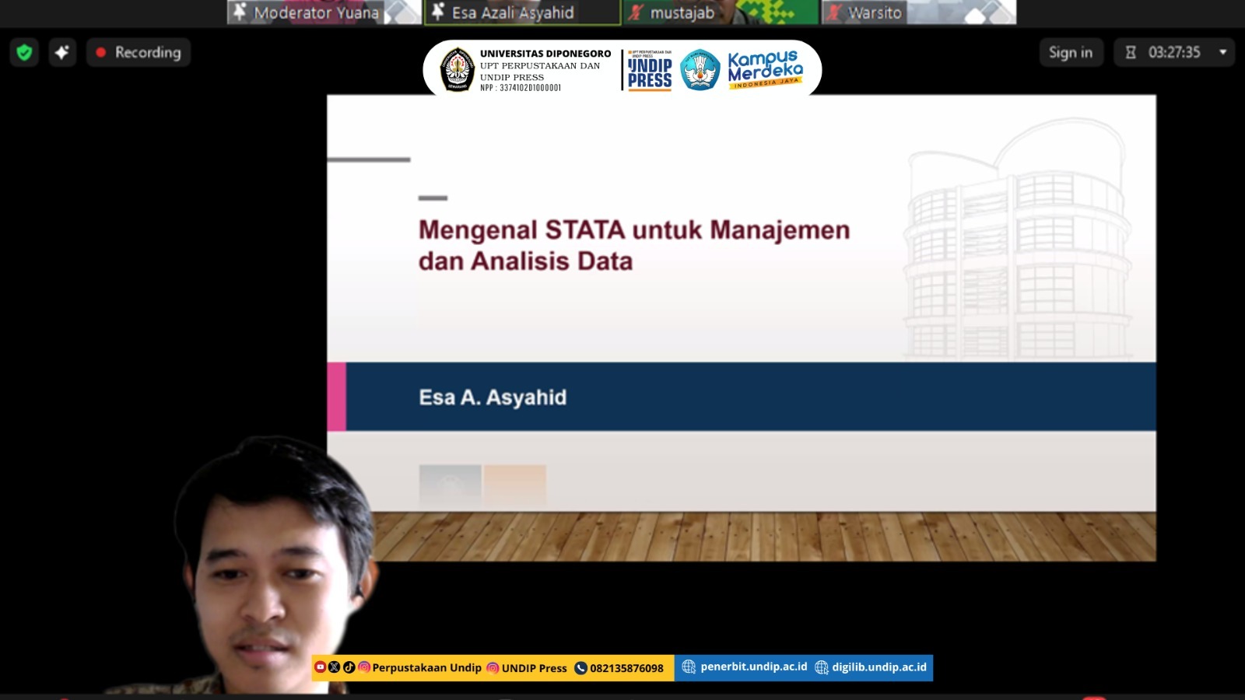1245x700 pixels.
Task: Click the phone icon beside 082135876098
Action: click(580, 668)
